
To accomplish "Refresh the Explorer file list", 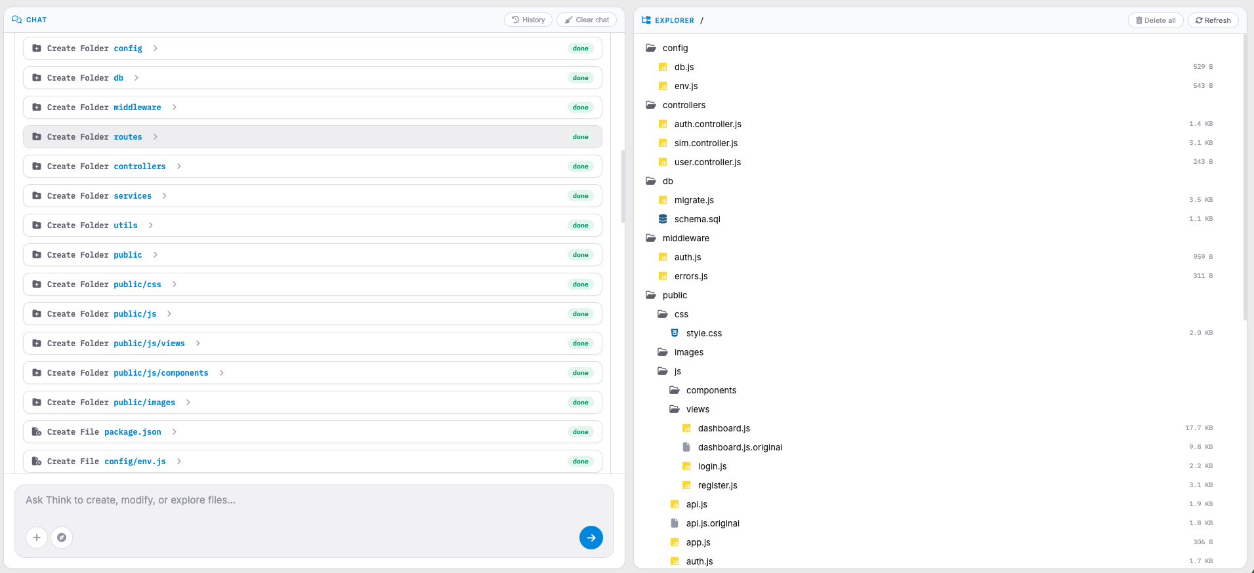I will click(x=1213, y=20).
